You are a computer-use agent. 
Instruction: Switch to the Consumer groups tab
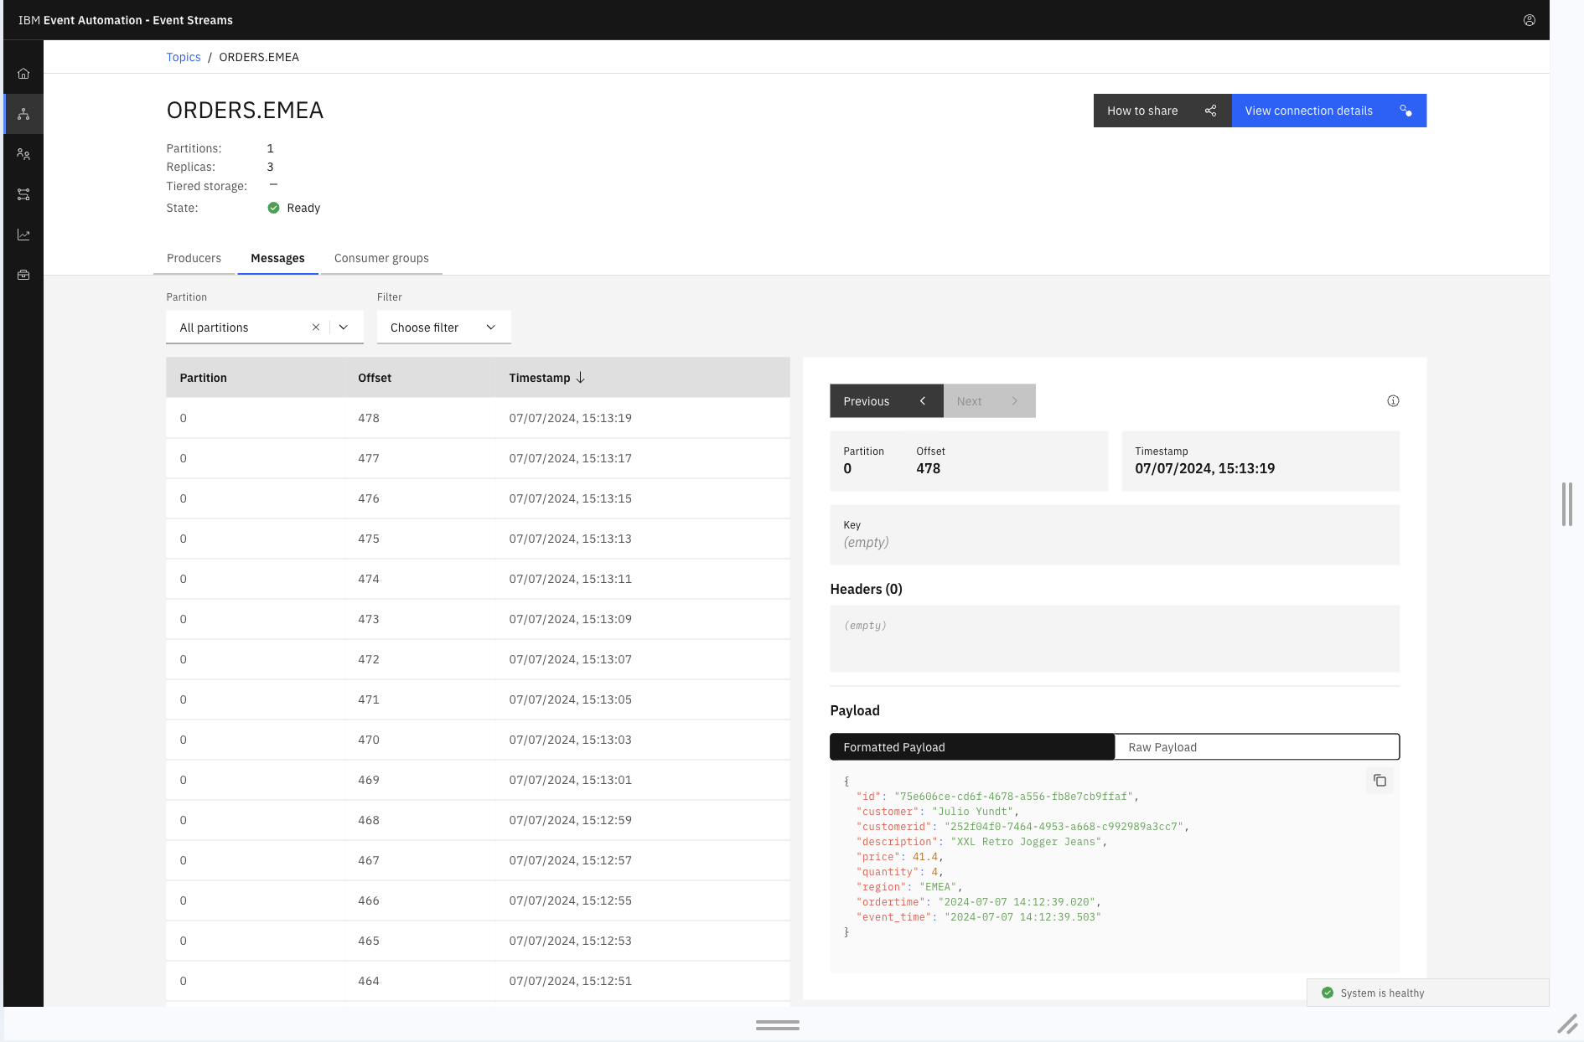pyautogui.click(x=381, y=258)
